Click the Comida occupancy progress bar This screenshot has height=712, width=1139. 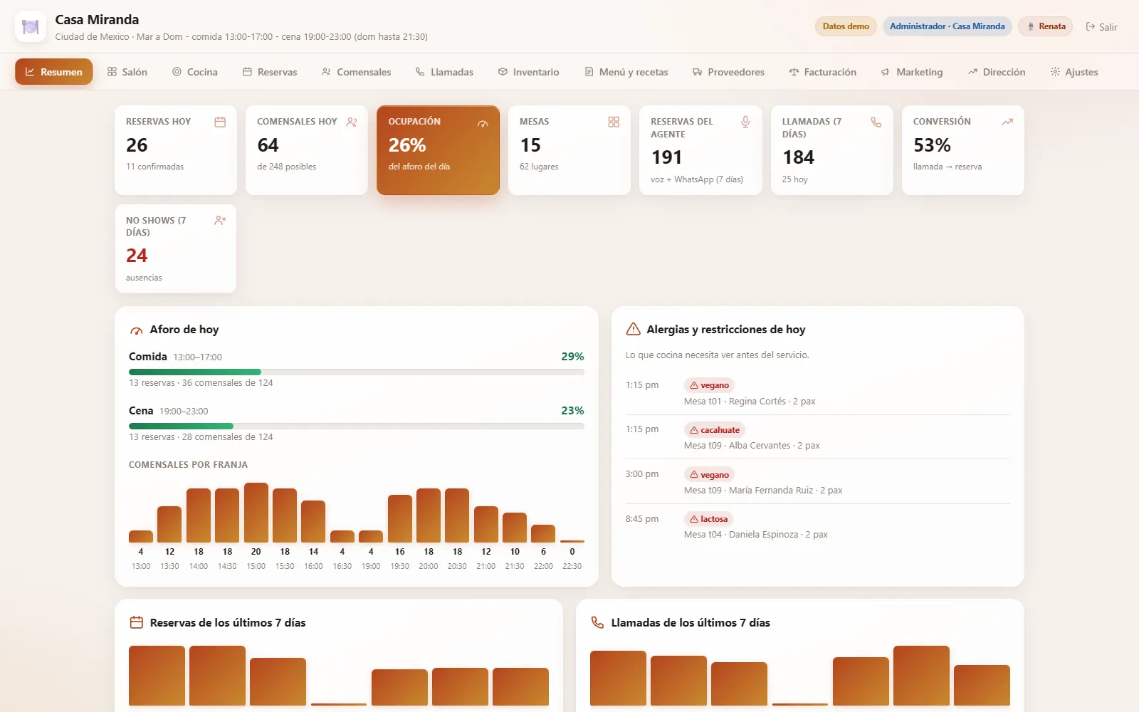click(356, 372)
